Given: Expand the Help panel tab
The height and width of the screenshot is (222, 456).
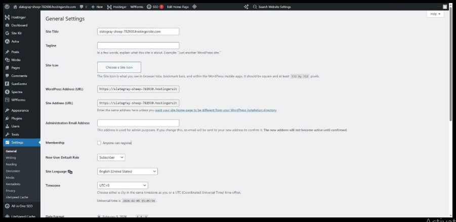Looking at the screenshot, I should [435, 14].
